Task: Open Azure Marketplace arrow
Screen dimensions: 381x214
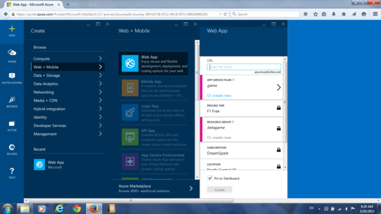Action: tap(191, 188)
